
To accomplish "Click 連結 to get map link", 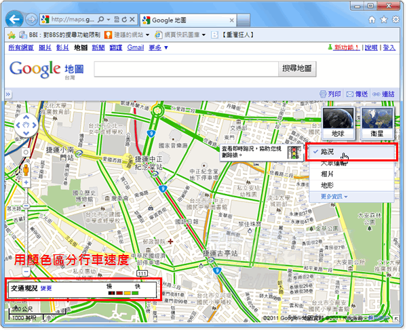I will (x=383, y=94).
